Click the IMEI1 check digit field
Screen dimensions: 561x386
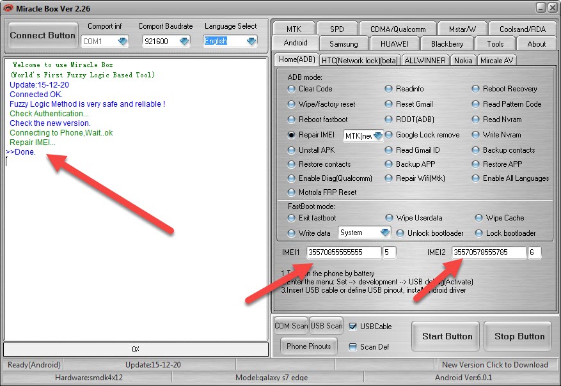coord(390,252)
